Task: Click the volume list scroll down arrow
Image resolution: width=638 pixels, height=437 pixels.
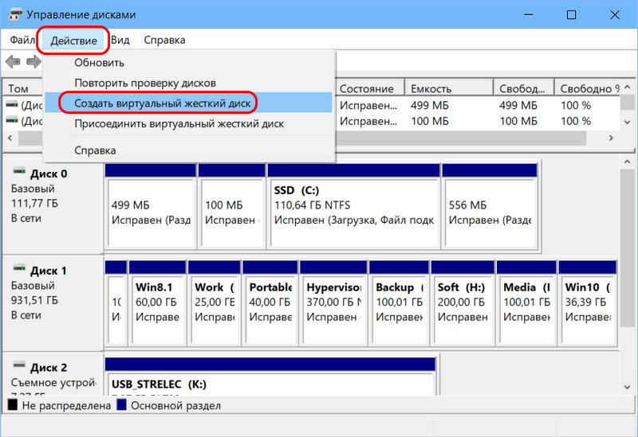Action: coord(627,122)
